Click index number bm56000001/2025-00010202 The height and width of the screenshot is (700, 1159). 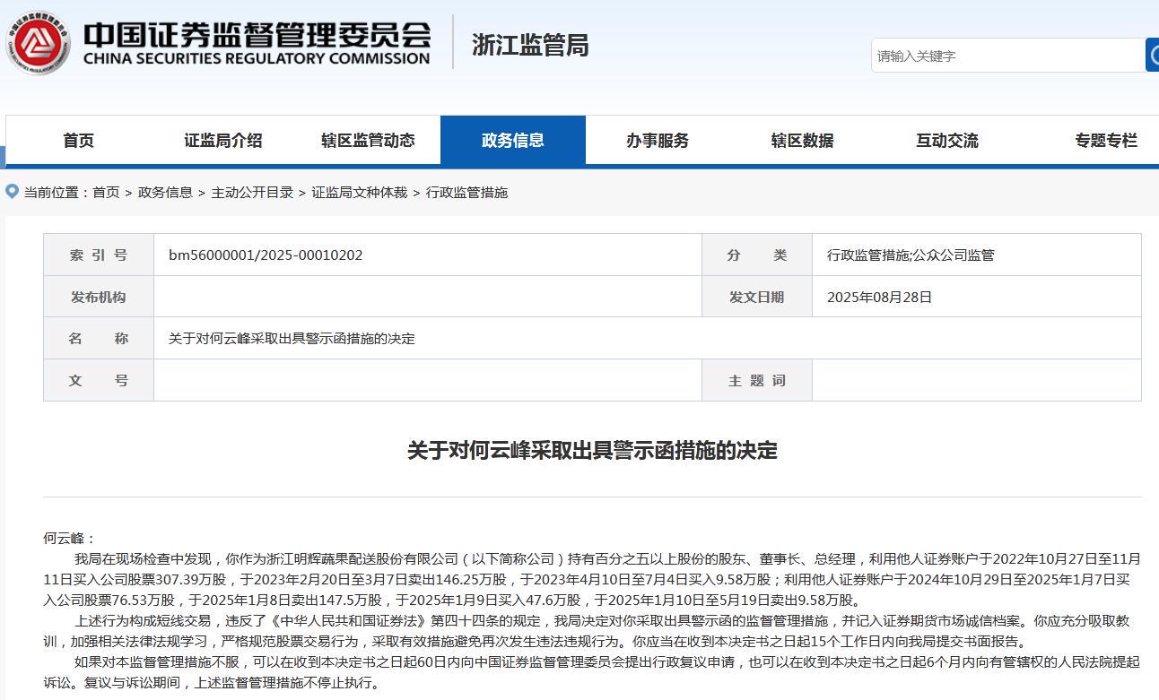coord(266,255)
